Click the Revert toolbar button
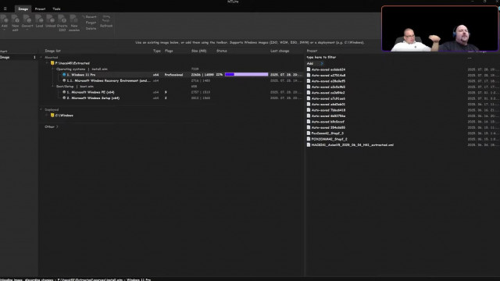This screenshot has height=281, width=500. (x=89, y=17)
